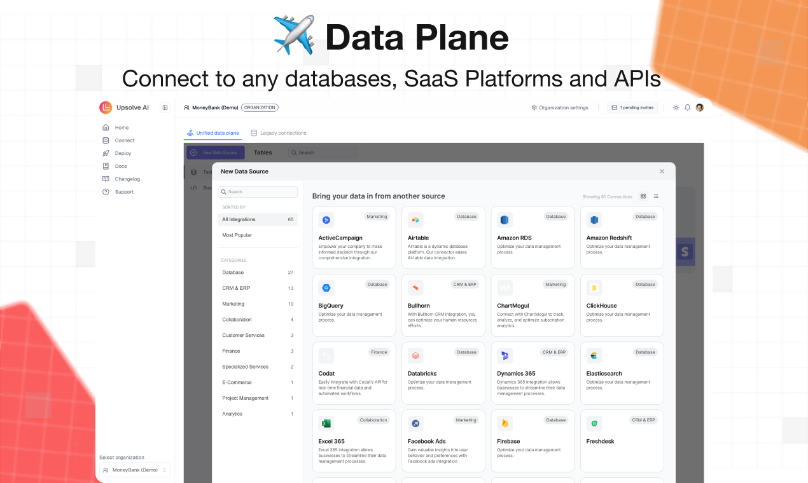
Task: Click the Elasticsearch card title
Action: pyautogui.click(x=604, y=374)
